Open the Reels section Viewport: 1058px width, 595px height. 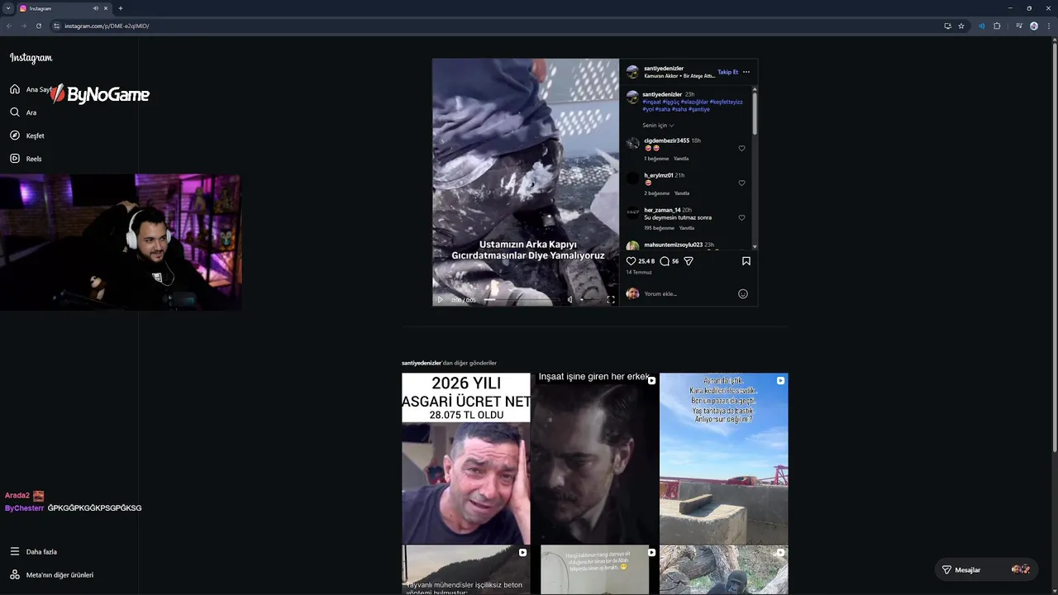pos(26,159)
